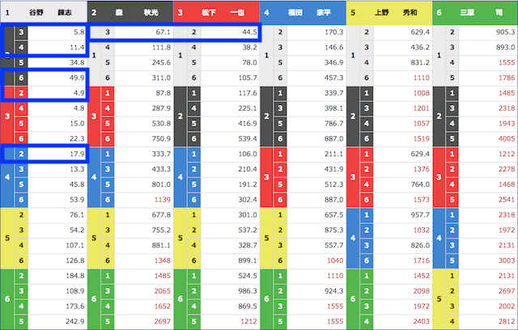
Task: Click the odds value 242.9
Action: [75, 321]
